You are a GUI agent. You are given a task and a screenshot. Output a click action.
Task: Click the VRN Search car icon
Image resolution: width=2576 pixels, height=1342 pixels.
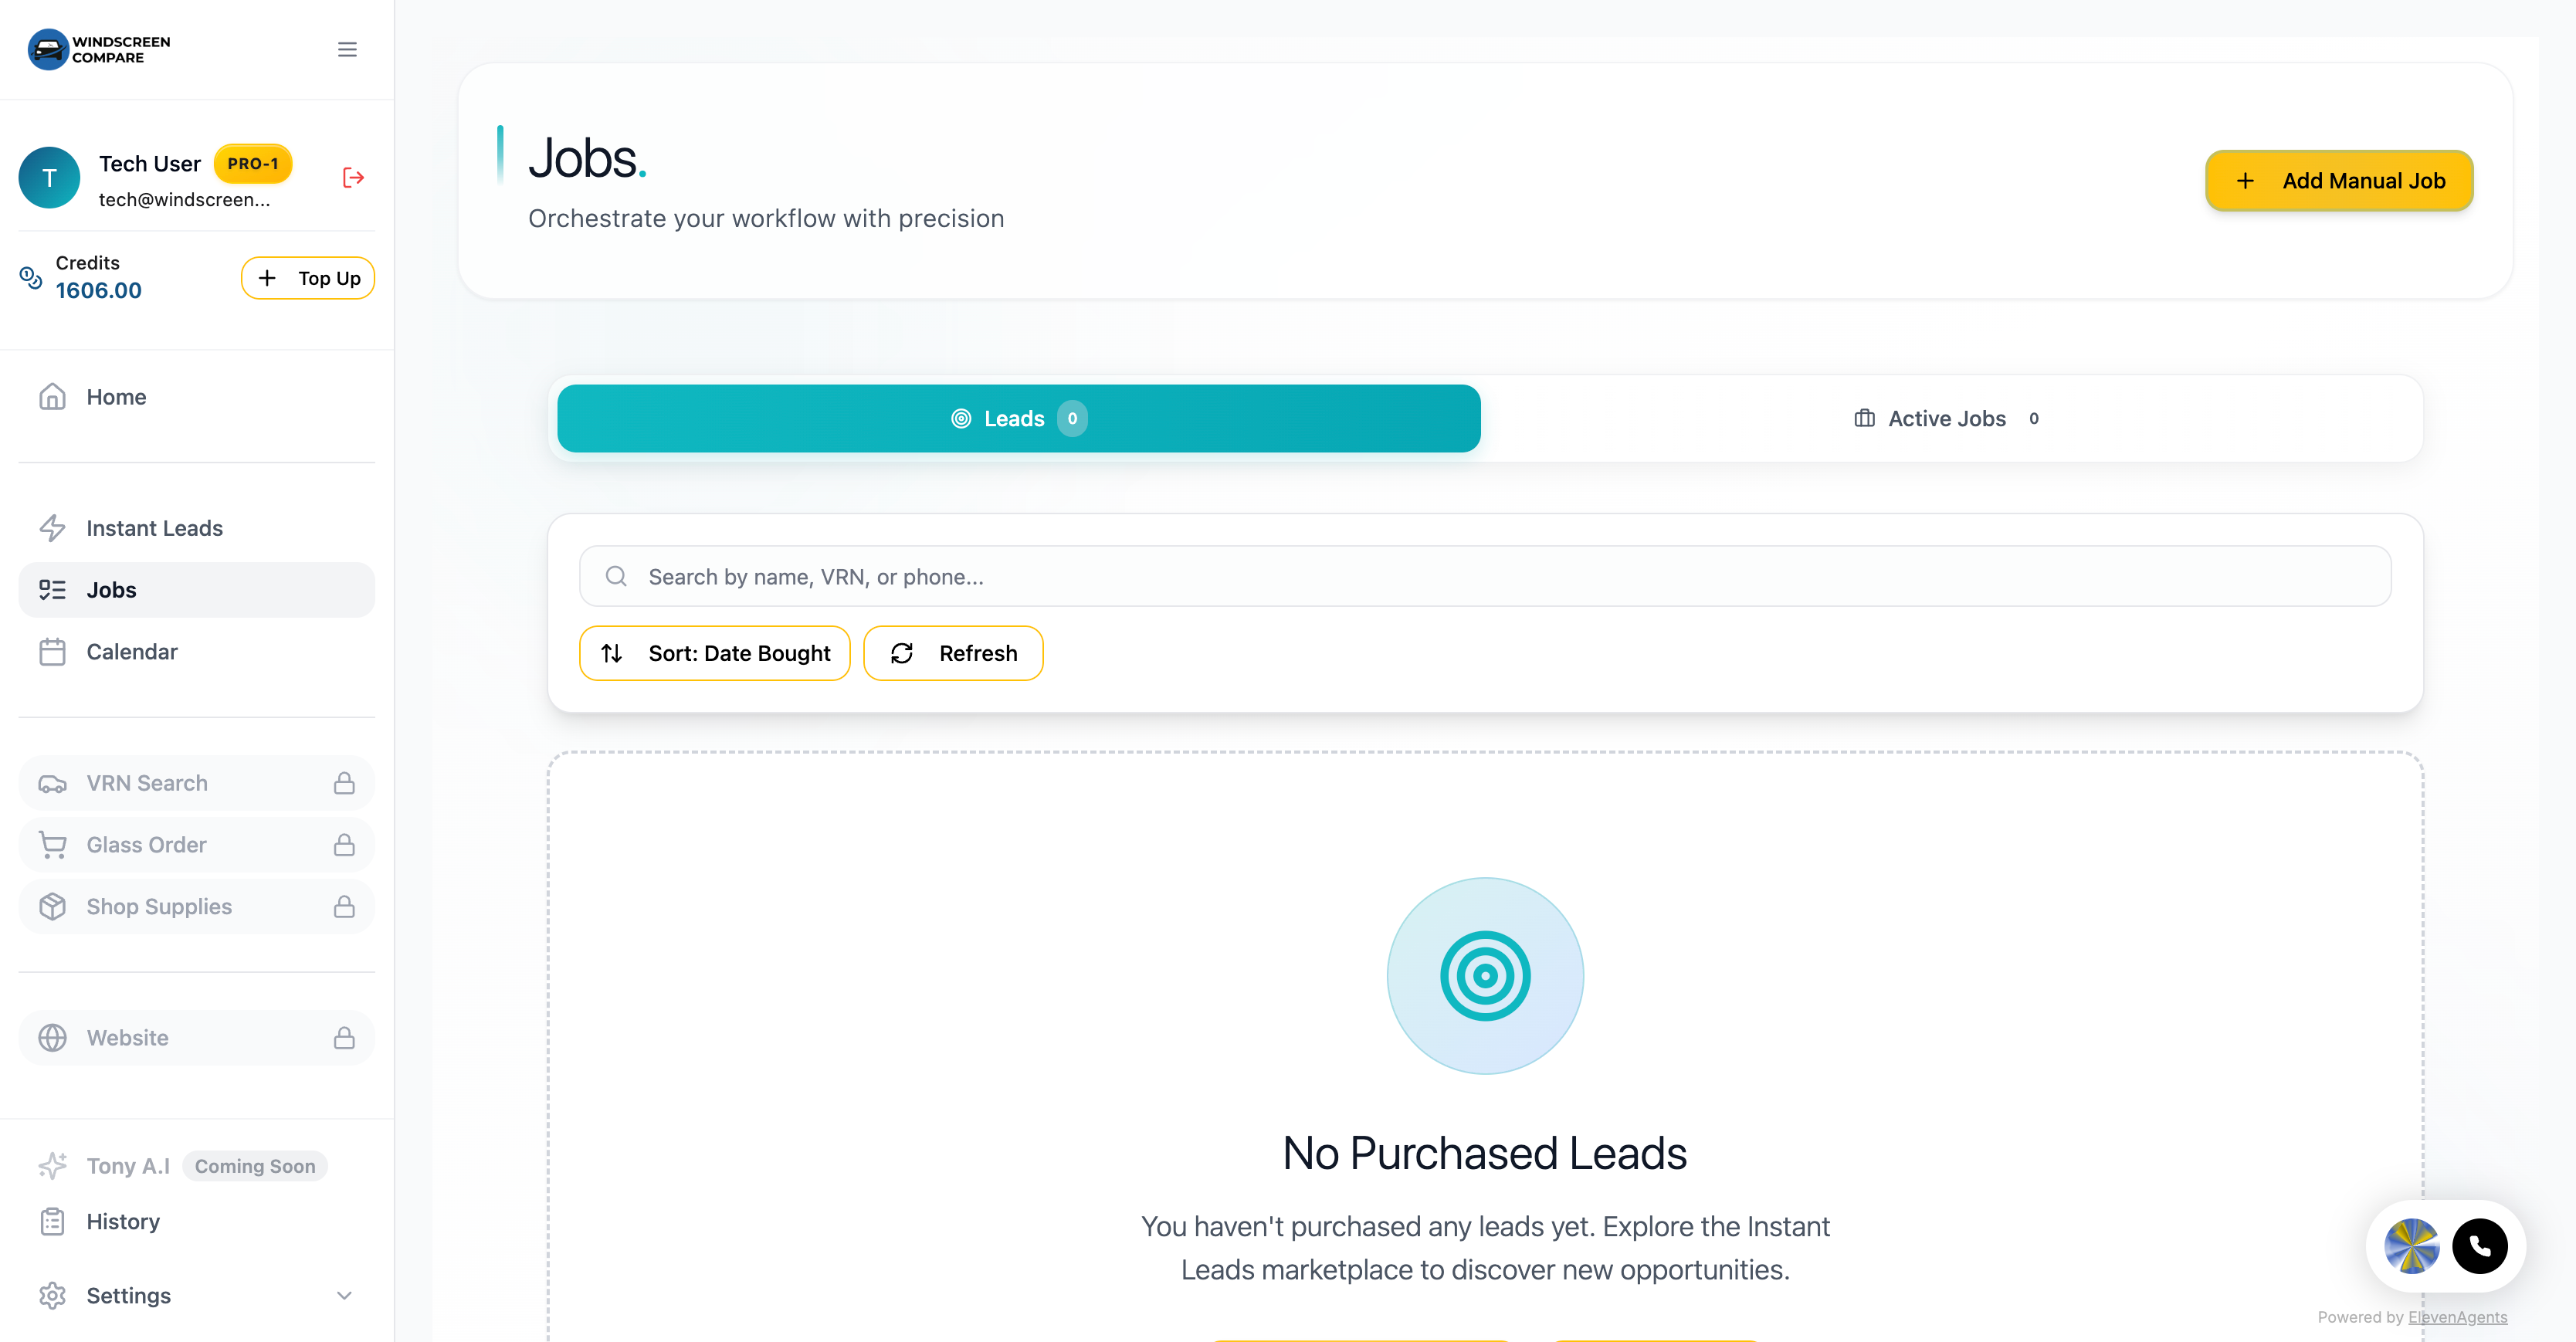52,783
